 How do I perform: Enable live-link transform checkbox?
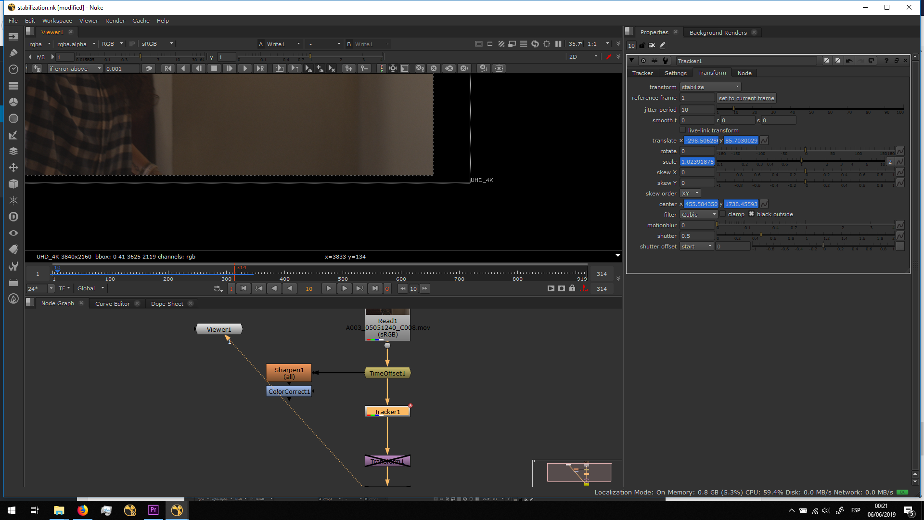[x=682, y=130]
